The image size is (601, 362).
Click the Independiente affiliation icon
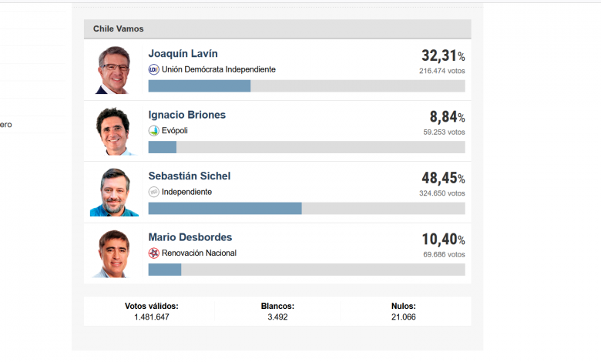(153, 192)
